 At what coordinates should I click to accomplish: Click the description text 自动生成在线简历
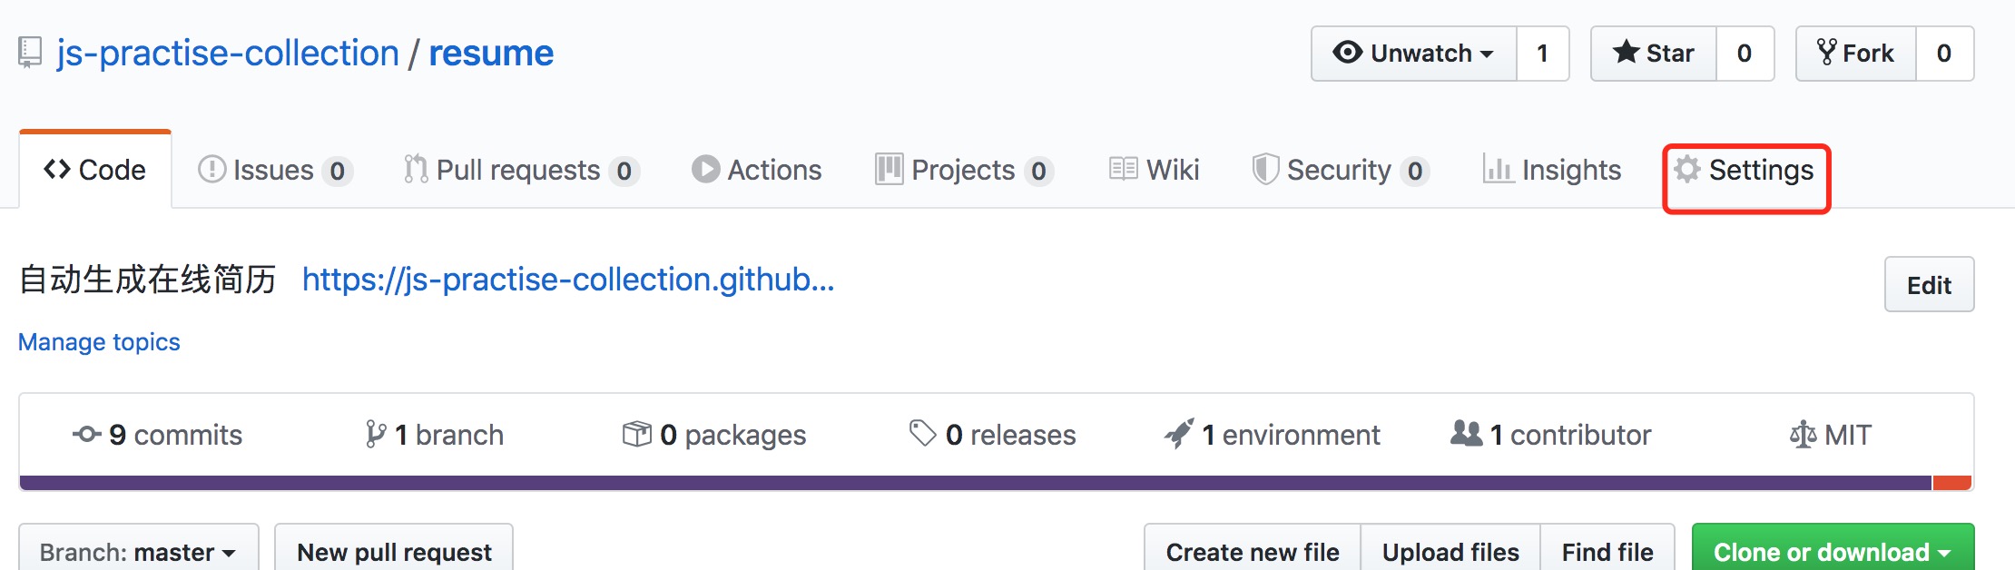pyautogui.click(x=147, y=280)
